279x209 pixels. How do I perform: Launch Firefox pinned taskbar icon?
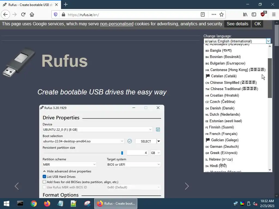coord(47,204)
